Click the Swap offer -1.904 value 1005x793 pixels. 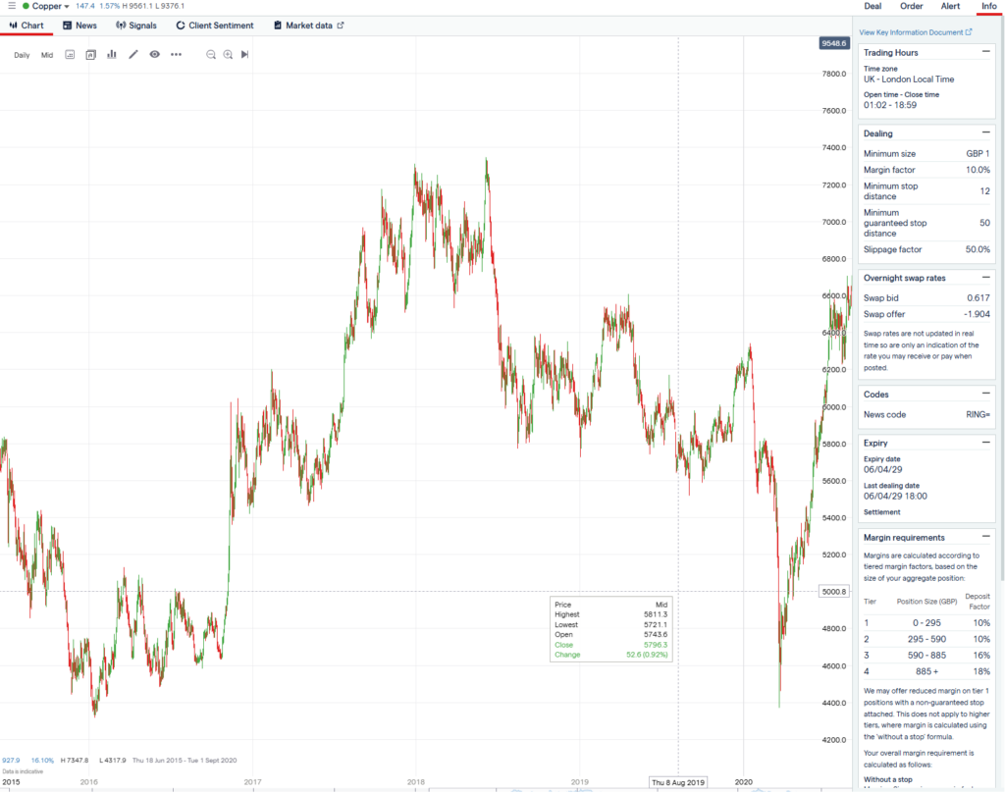[x=977, y=314]
